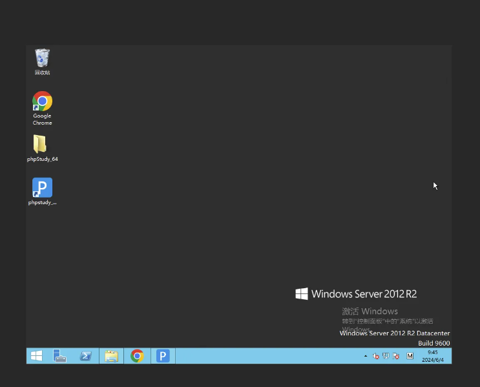This screenshot has height=387, width=480.
Task: Open the network status tray icon
Action: tap(386, 356)
